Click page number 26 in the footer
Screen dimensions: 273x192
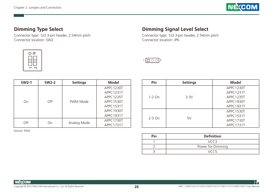point(136,187)
